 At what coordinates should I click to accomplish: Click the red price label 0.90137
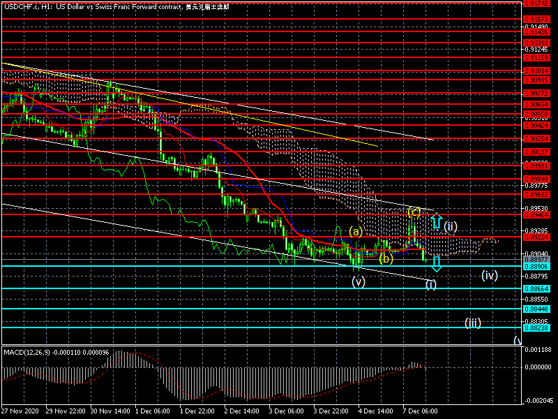click(536, 152)
